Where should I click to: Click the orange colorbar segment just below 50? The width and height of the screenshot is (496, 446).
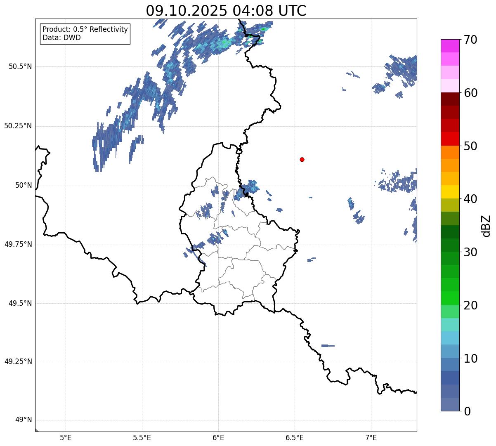pos(450,152)
